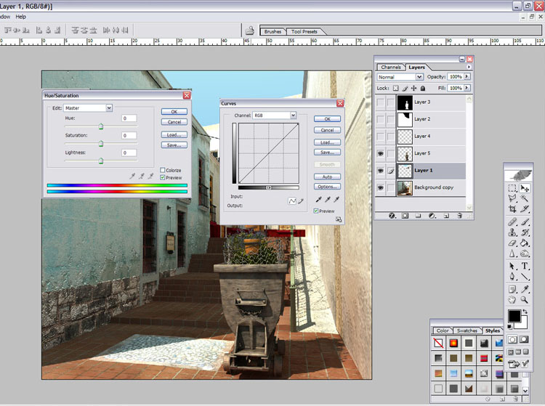Screen dimensions: 545x406
Task: Switch to the Swatches tab
Action: pyautogui.click(x=467, y=330)
